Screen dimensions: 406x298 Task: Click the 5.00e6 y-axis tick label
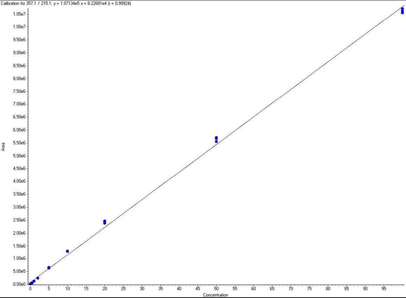pos(19,156)
